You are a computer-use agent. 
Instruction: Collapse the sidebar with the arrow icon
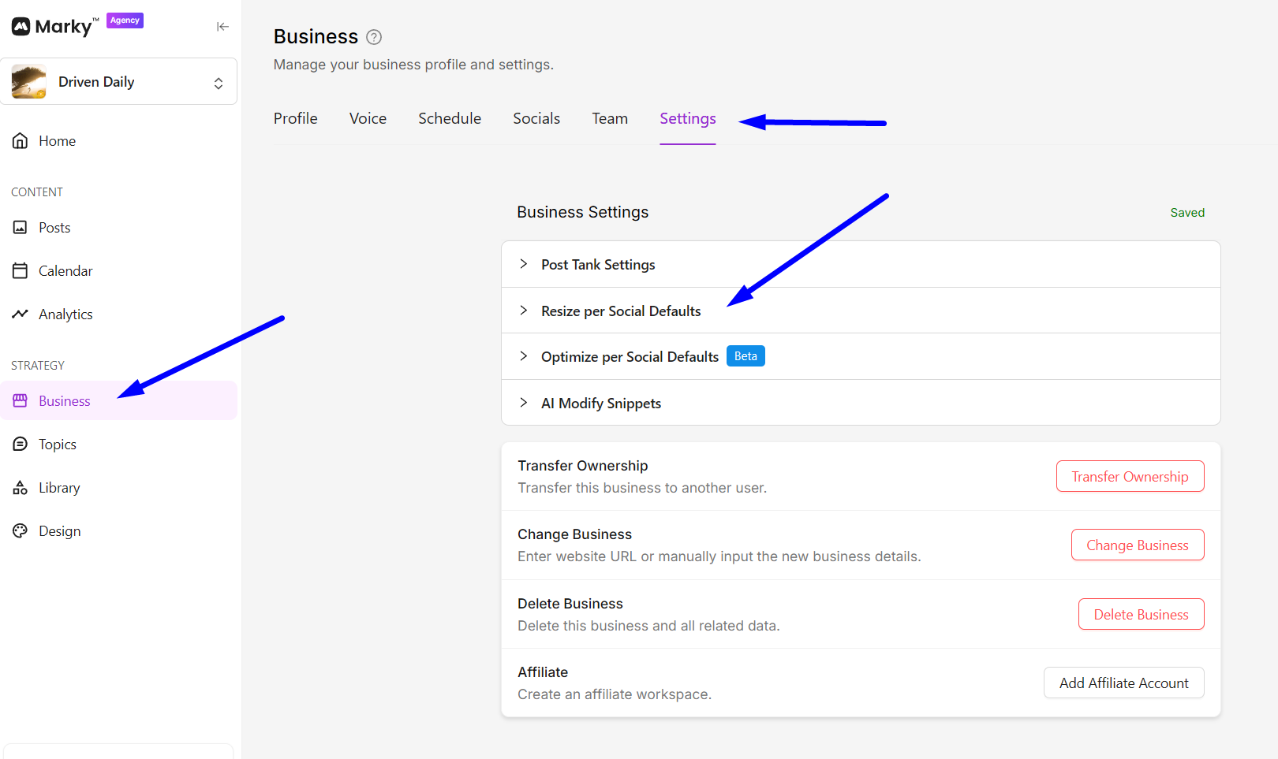pos(222,27)
